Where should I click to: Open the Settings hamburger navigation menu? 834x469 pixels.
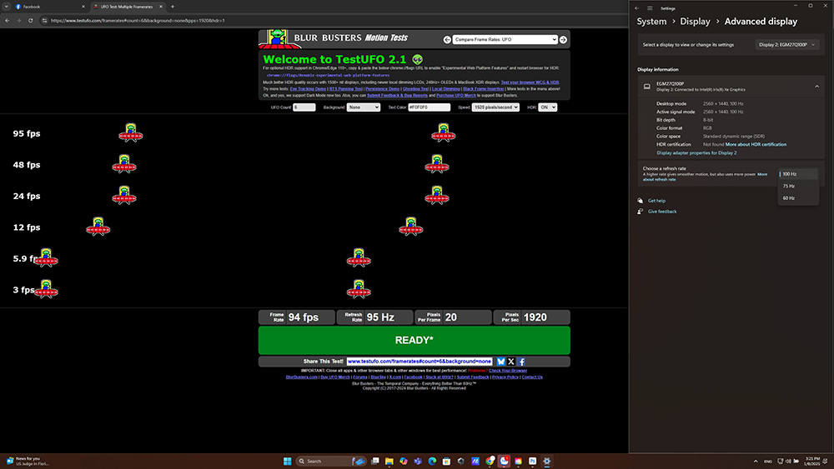[650, 8]
